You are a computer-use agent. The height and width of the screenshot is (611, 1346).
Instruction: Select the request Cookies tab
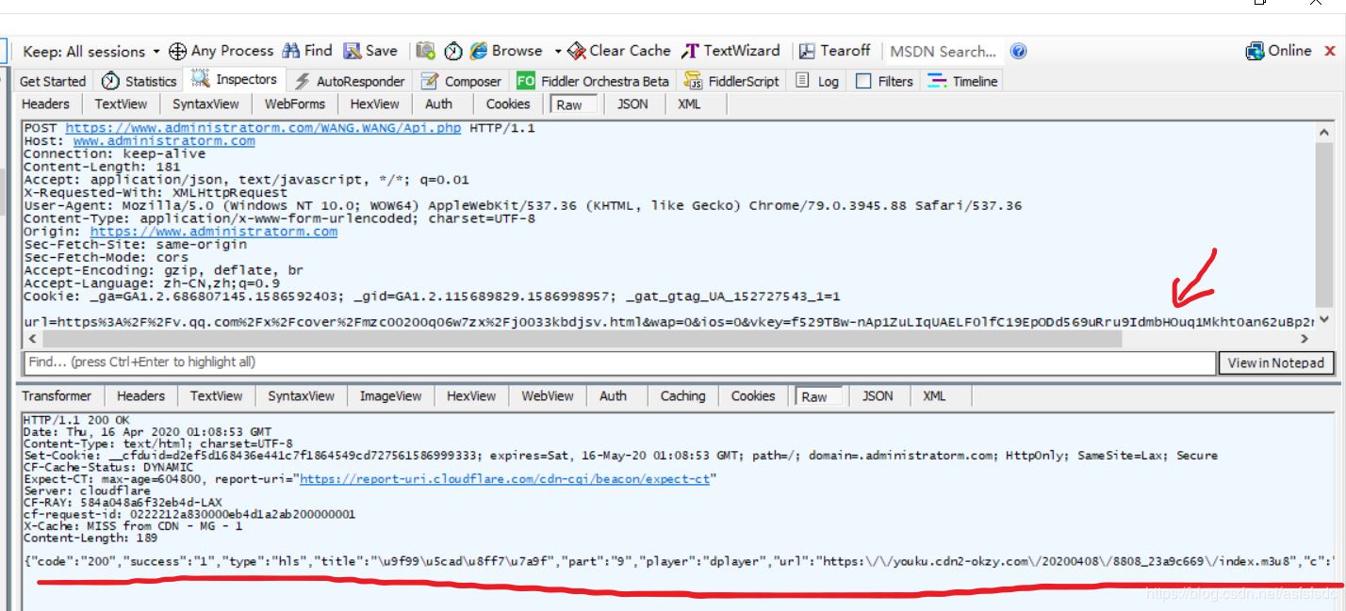(508, 105)
